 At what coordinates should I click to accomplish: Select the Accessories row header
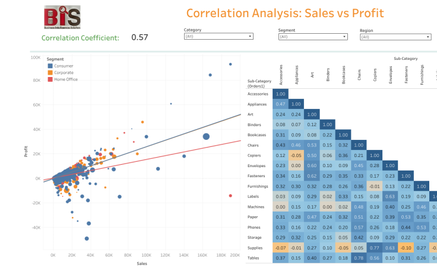click(x=258, y=94)
